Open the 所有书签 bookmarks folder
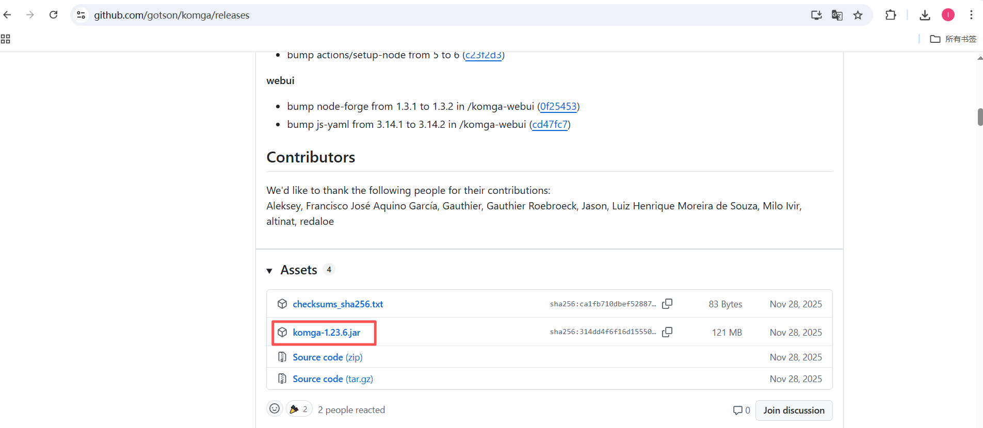The image size is (983, 428). (953, 39)
